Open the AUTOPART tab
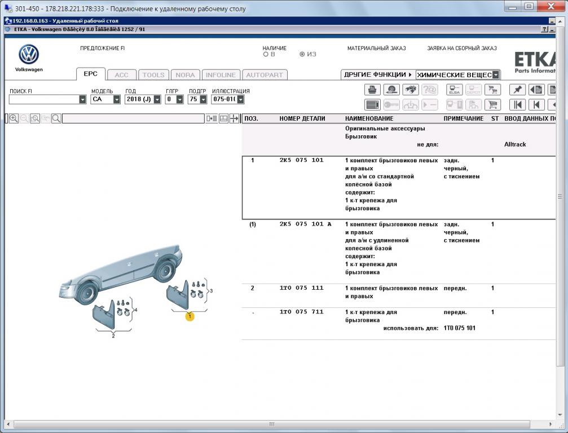Image resolution: width=568 pixels, height=433 pixels. coord(265,75)
